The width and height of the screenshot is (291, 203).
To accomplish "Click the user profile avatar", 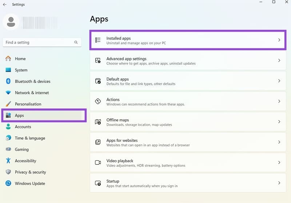I will (x=11, y=22).
